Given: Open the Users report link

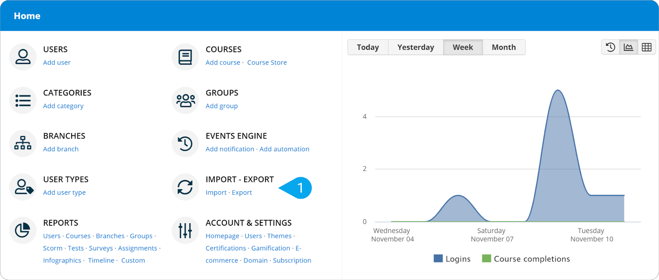Looking at the screenshot, I should coord(52,236).
